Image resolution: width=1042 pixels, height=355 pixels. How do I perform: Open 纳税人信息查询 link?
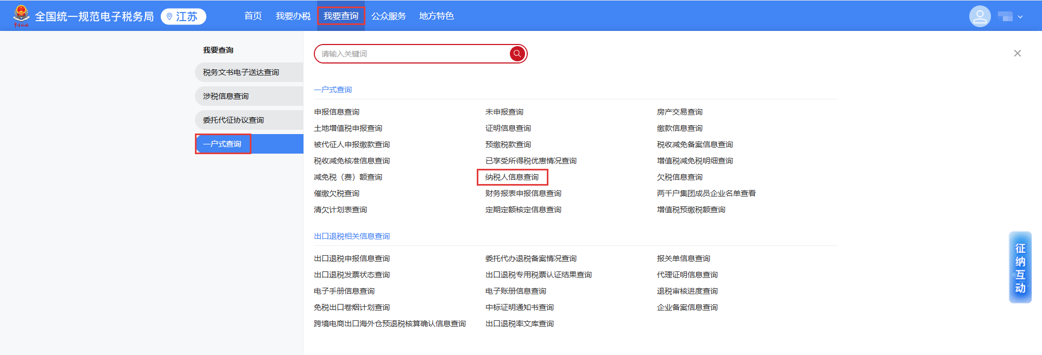(x=511, y=177)
